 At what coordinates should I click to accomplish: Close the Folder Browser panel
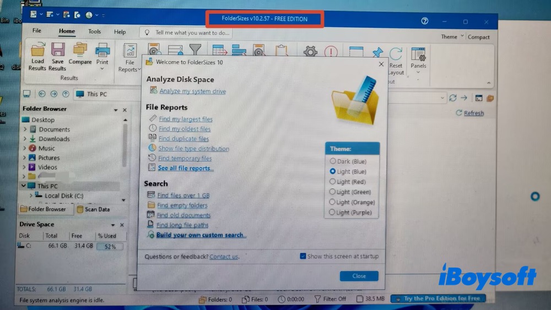click(125, 110)
